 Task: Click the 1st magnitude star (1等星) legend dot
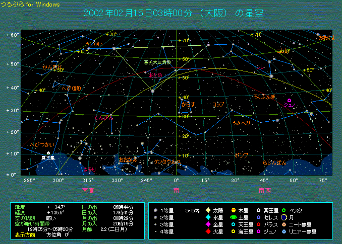point(157,210)
